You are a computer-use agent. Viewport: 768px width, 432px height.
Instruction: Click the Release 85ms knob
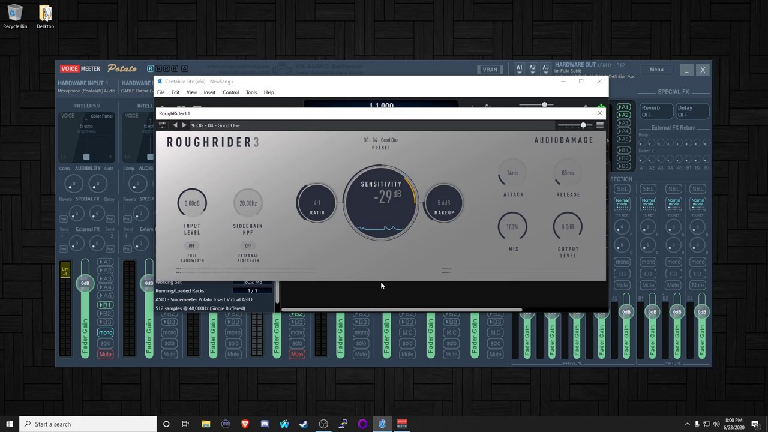click(568, 173)
